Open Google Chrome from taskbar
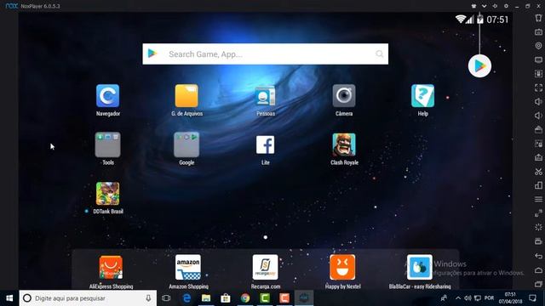Viewport: 545px width, 306px height. [245, 298]
